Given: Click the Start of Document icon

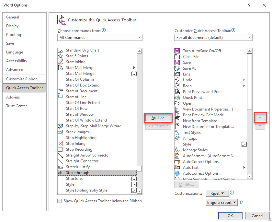Looking at the screenshot, I should (x=60, y=91).
